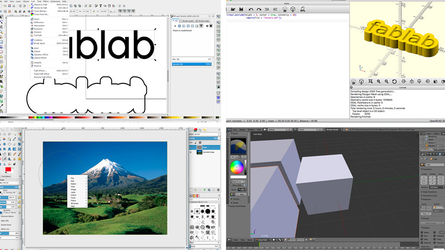This screenshot has width=445, height=250.
Task: Toggle the Name checkbox in Blender's Display section
Action: [x=422, y=232]
